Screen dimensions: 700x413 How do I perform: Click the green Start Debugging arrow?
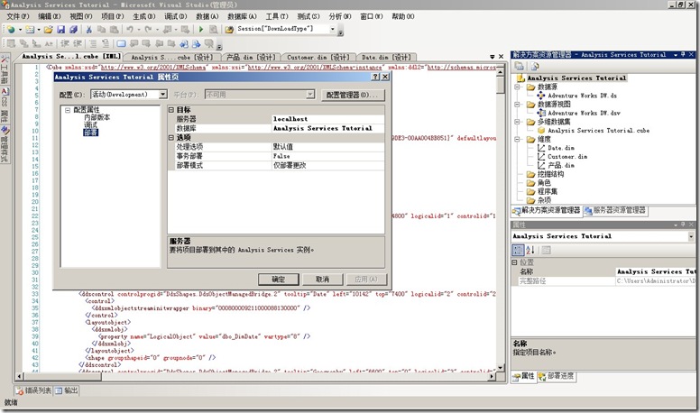click(201, 30)
